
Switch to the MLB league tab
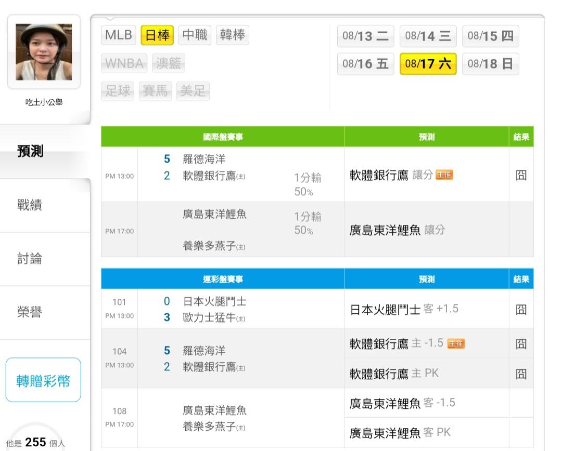click(119, 35)
